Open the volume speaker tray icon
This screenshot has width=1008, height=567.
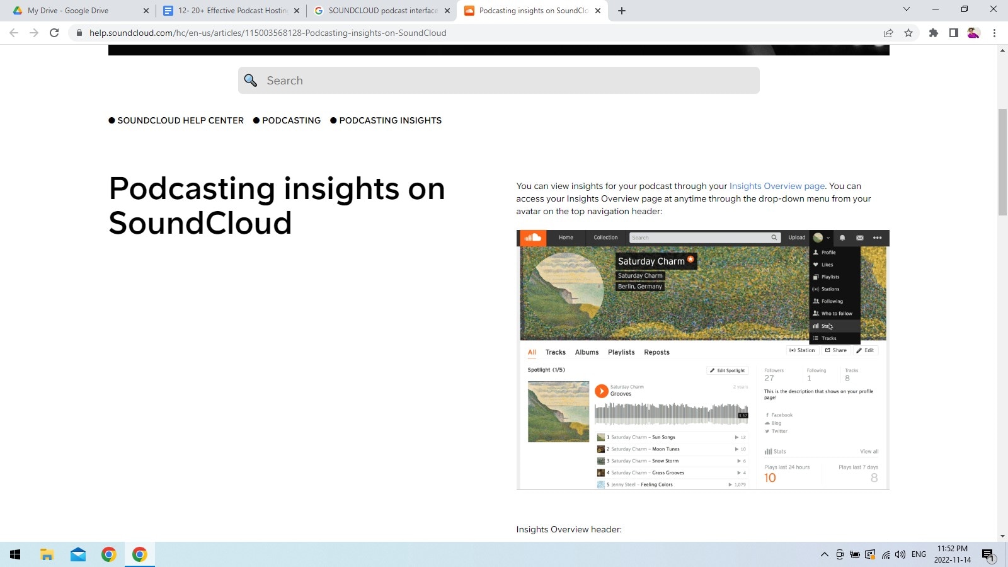pos(900,554)
